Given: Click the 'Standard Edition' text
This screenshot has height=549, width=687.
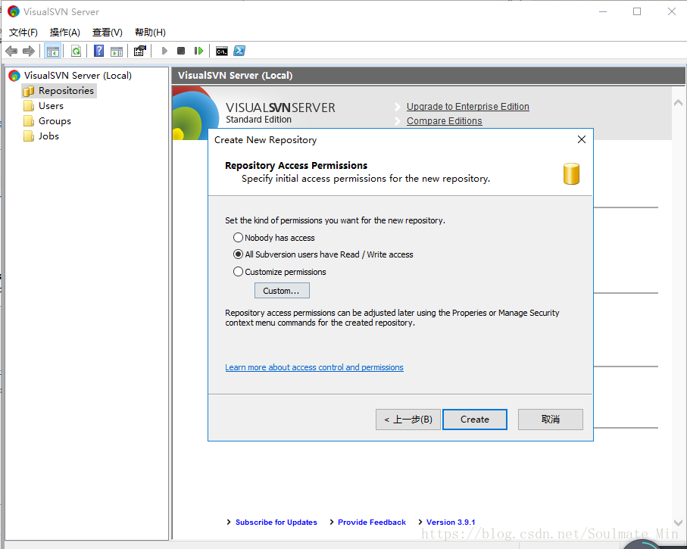Looking at the screenshot, I should (258, 120).
